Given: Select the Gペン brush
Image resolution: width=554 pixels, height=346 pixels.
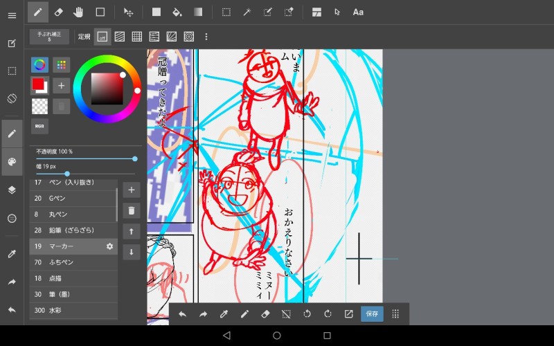Looking at the screenshot, I should pyautogui.click(x=73, y=199).
